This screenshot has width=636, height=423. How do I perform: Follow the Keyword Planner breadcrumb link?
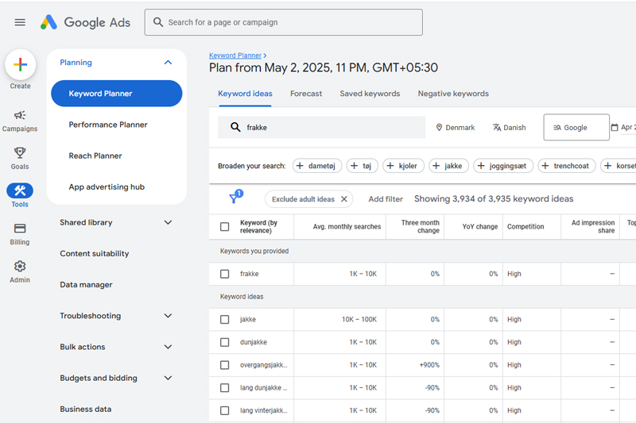tap(235, 56)
